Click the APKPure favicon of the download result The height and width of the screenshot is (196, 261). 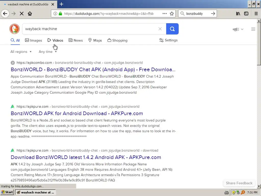12,150
